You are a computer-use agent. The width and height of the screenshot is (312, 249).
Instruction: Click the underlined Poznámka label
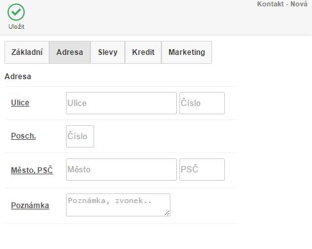(30, 206)
